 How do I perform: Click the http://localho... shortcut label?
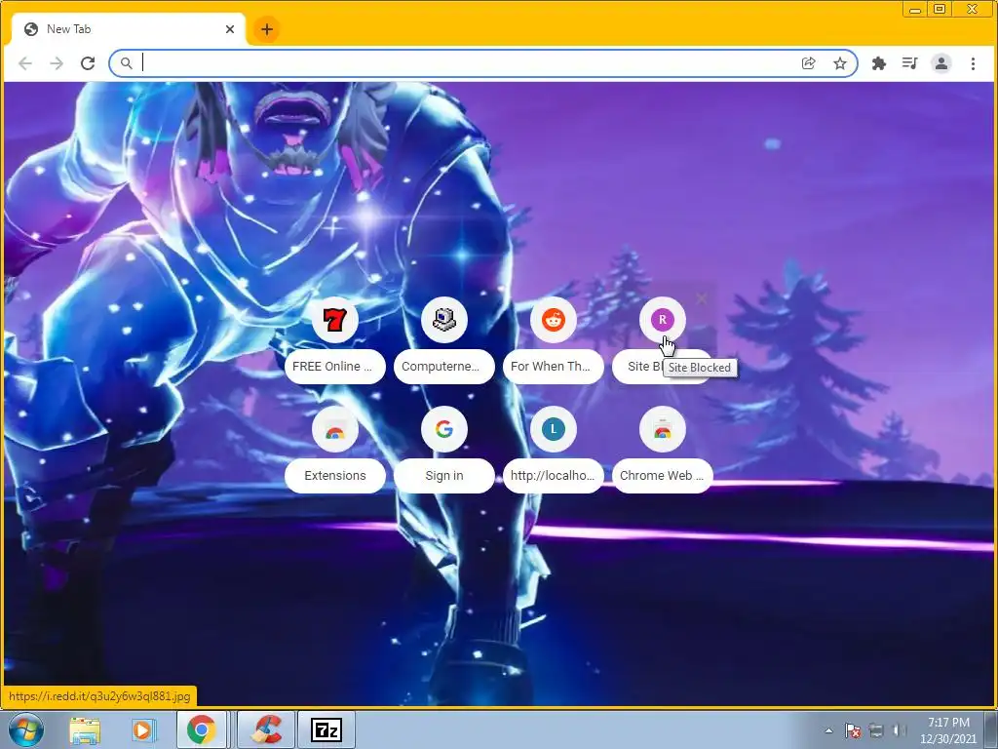coord(554,476)
